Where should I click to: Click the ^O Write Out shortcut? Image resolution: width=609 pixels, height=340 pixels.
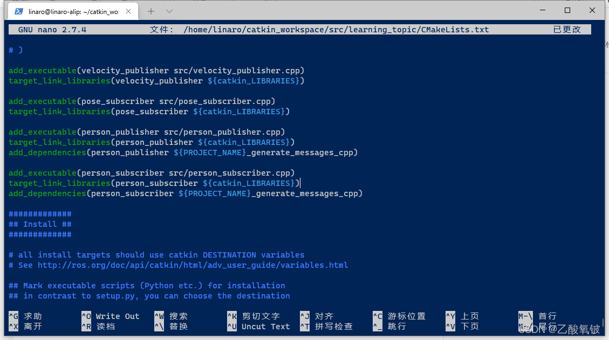click(x=110, y=316)
